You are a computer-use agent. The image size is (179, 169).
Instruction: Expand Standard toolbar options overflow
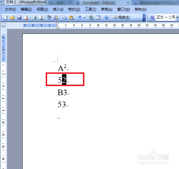[x=144, y=18]
